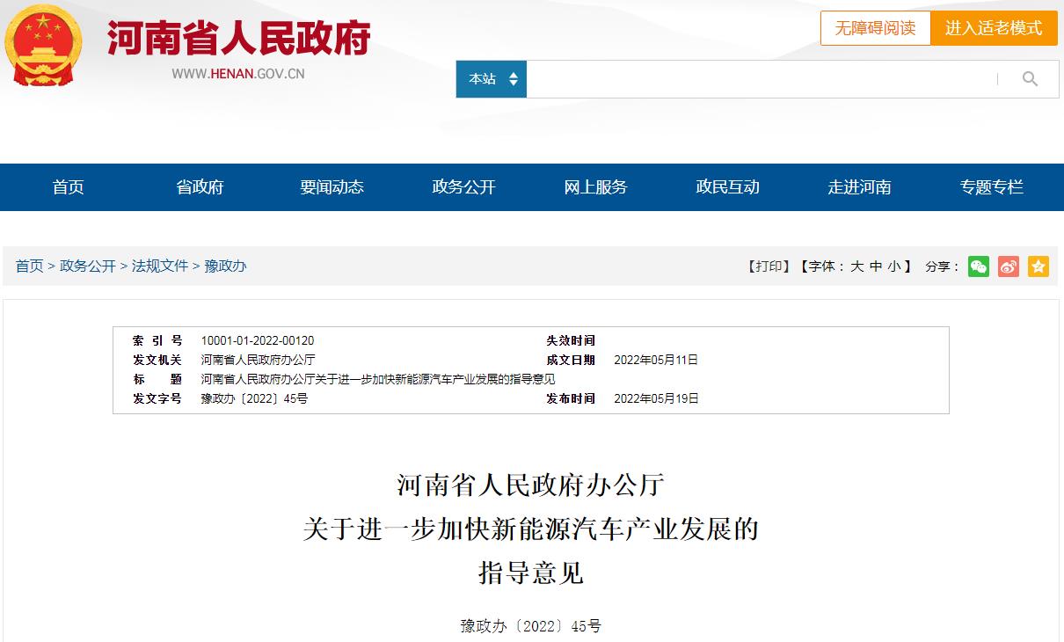Switch to 进入适老模式 elderly mode
The width and height of the screenshot is (1064, 642).
[994, 28]
